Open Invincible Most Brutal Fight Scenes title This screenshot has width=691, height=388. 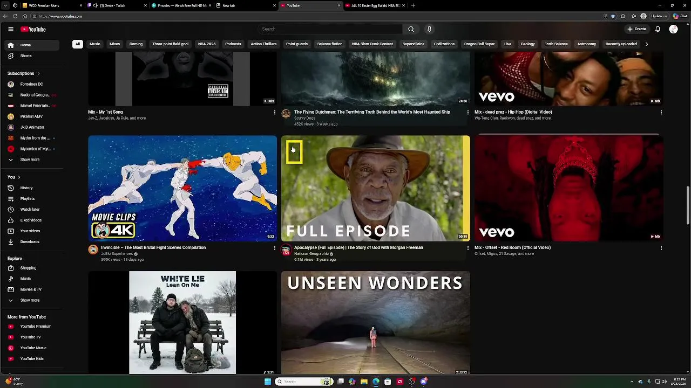[x=153, y=247]
